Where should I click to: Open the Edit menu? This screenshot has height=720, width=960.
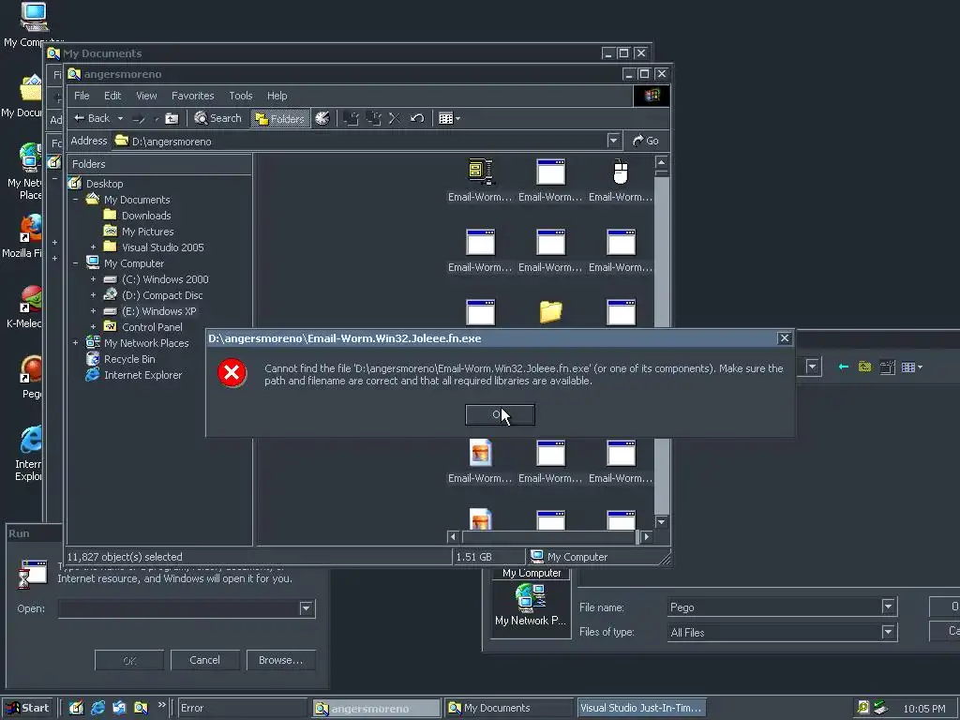coord(112,96)
